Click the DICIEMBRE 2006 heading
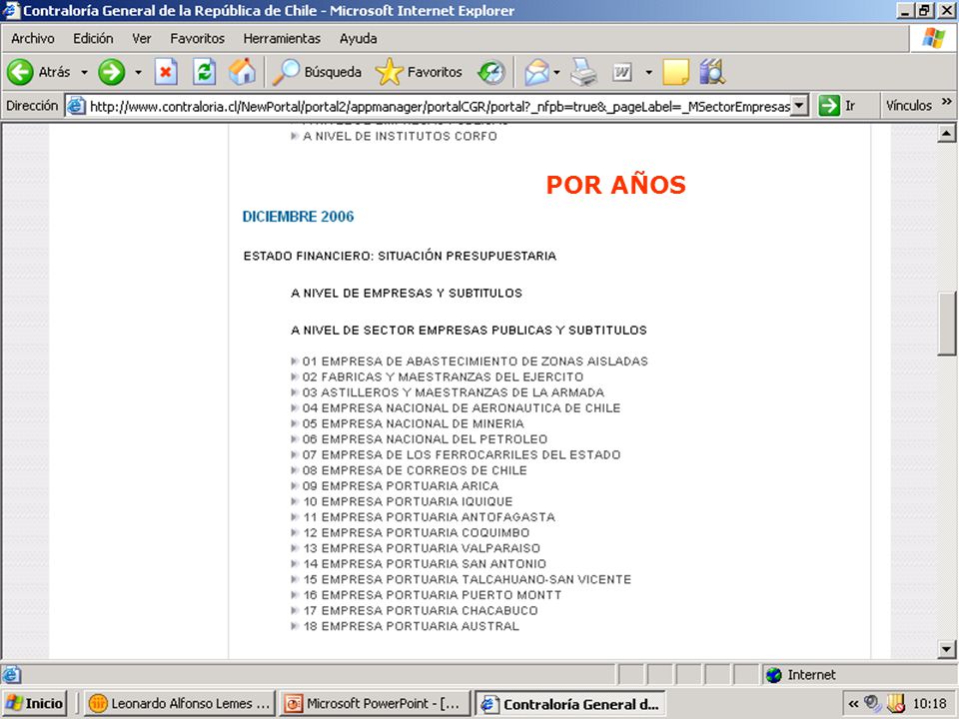The image size is (959, 719). (298, 217)
